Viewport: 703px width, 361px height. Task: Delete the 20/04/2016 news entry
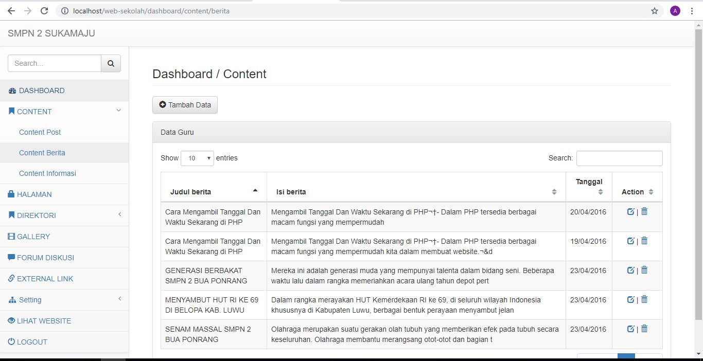644,211
